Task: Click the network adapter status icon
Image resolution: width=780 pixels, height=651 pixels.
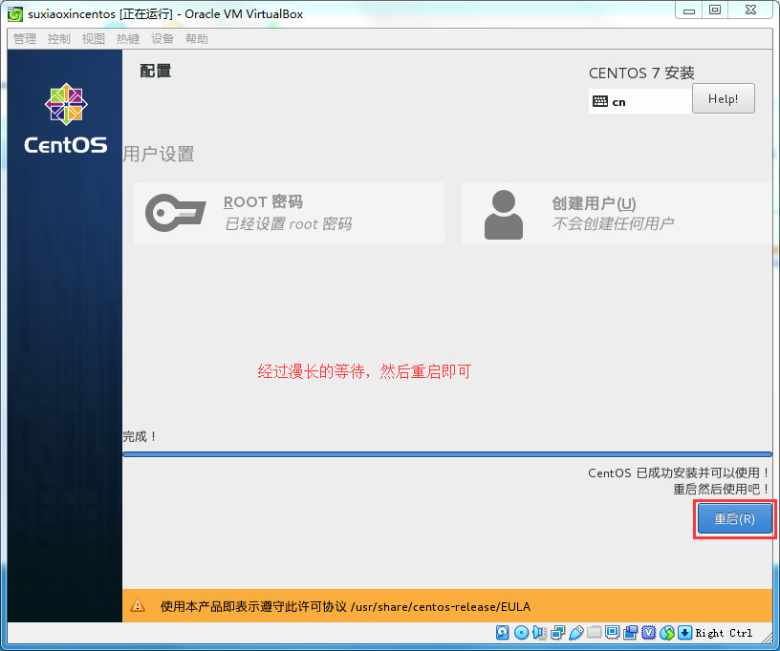Action: click(x=557, y=632)
